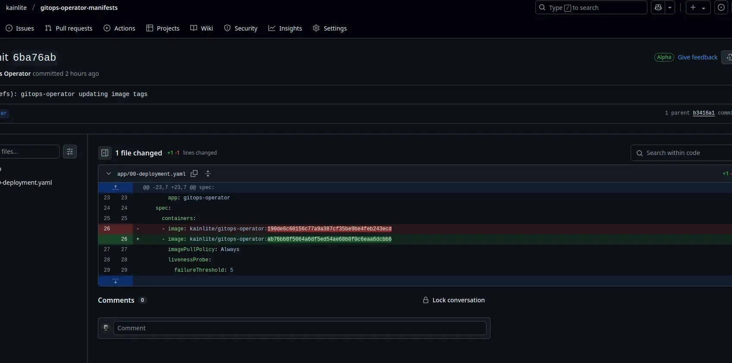Click the removed image hash 190de6c...
The height and width of the screenshot is (363, 732).
[330, 229]
